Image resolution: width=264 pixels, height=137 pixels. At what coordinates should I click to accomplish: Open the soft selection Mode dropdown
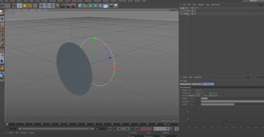pyautogui.click(x=213, y=96)
